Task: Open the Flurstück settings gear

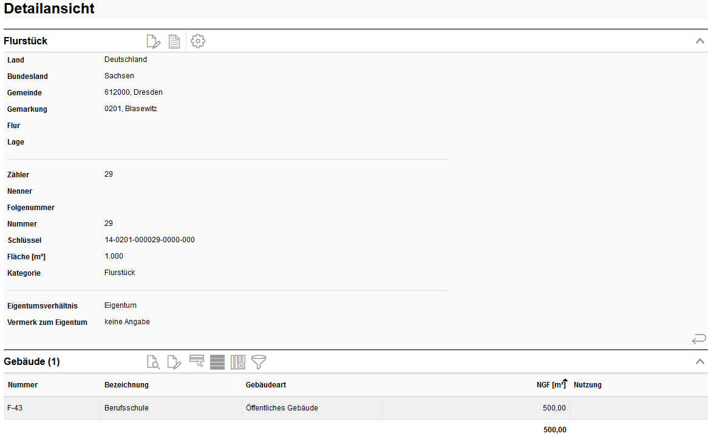Action: pos(198,41)
